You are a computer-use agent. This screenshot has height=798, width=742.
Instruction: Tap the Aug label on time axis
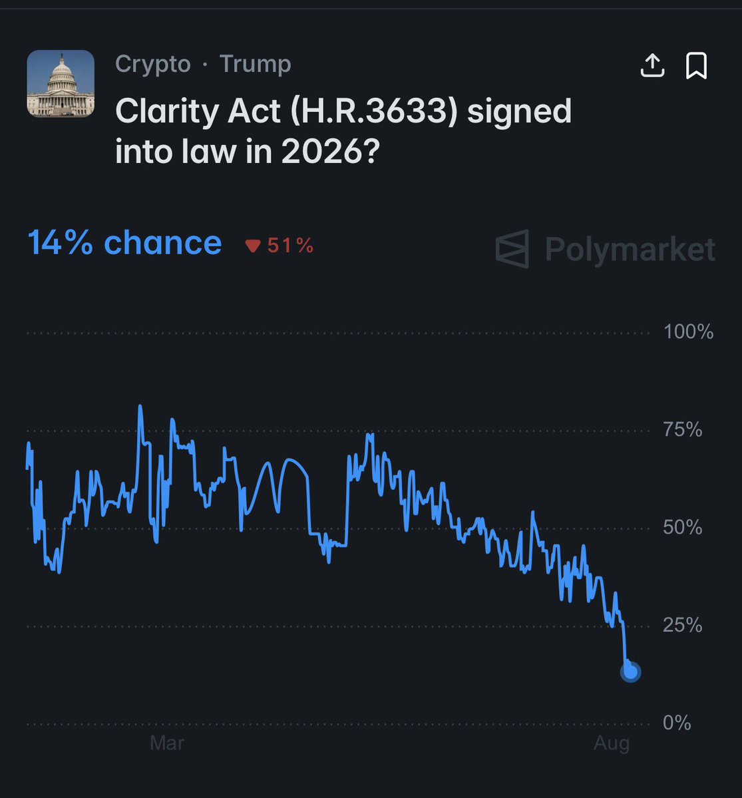click(x=612, y=743)
